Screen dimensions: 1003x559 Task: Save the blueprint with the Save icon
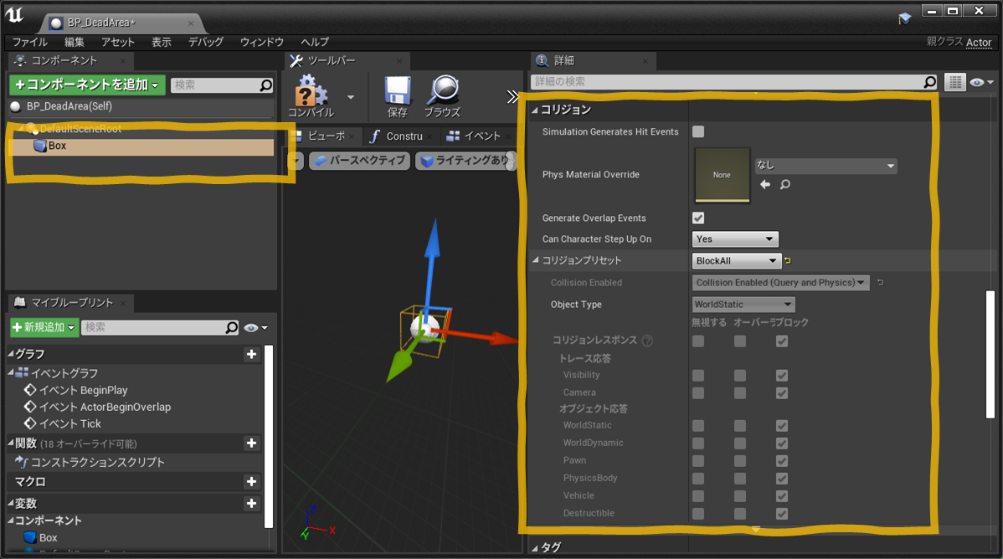(x=397, y=96)
